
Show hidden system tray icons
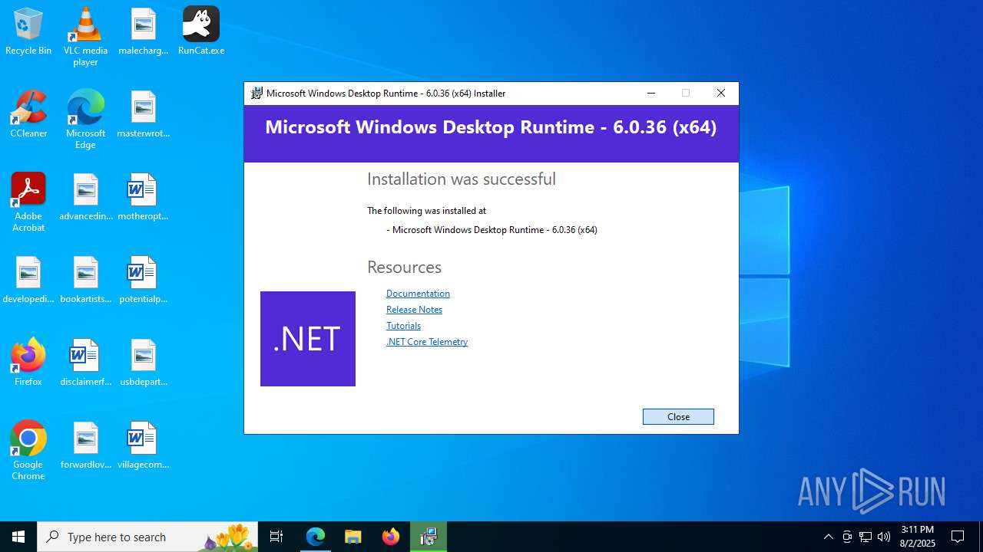828,537
